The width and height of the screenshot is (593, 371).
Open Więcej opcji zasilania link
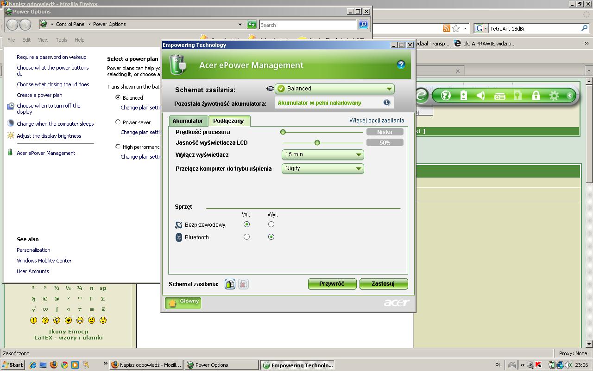click(x=377, y=120)
